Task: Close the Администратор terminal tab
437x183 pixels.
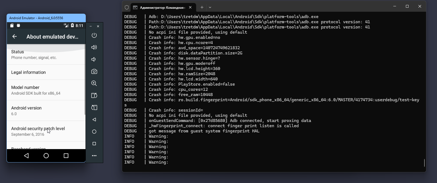Action: coord(190,7)
